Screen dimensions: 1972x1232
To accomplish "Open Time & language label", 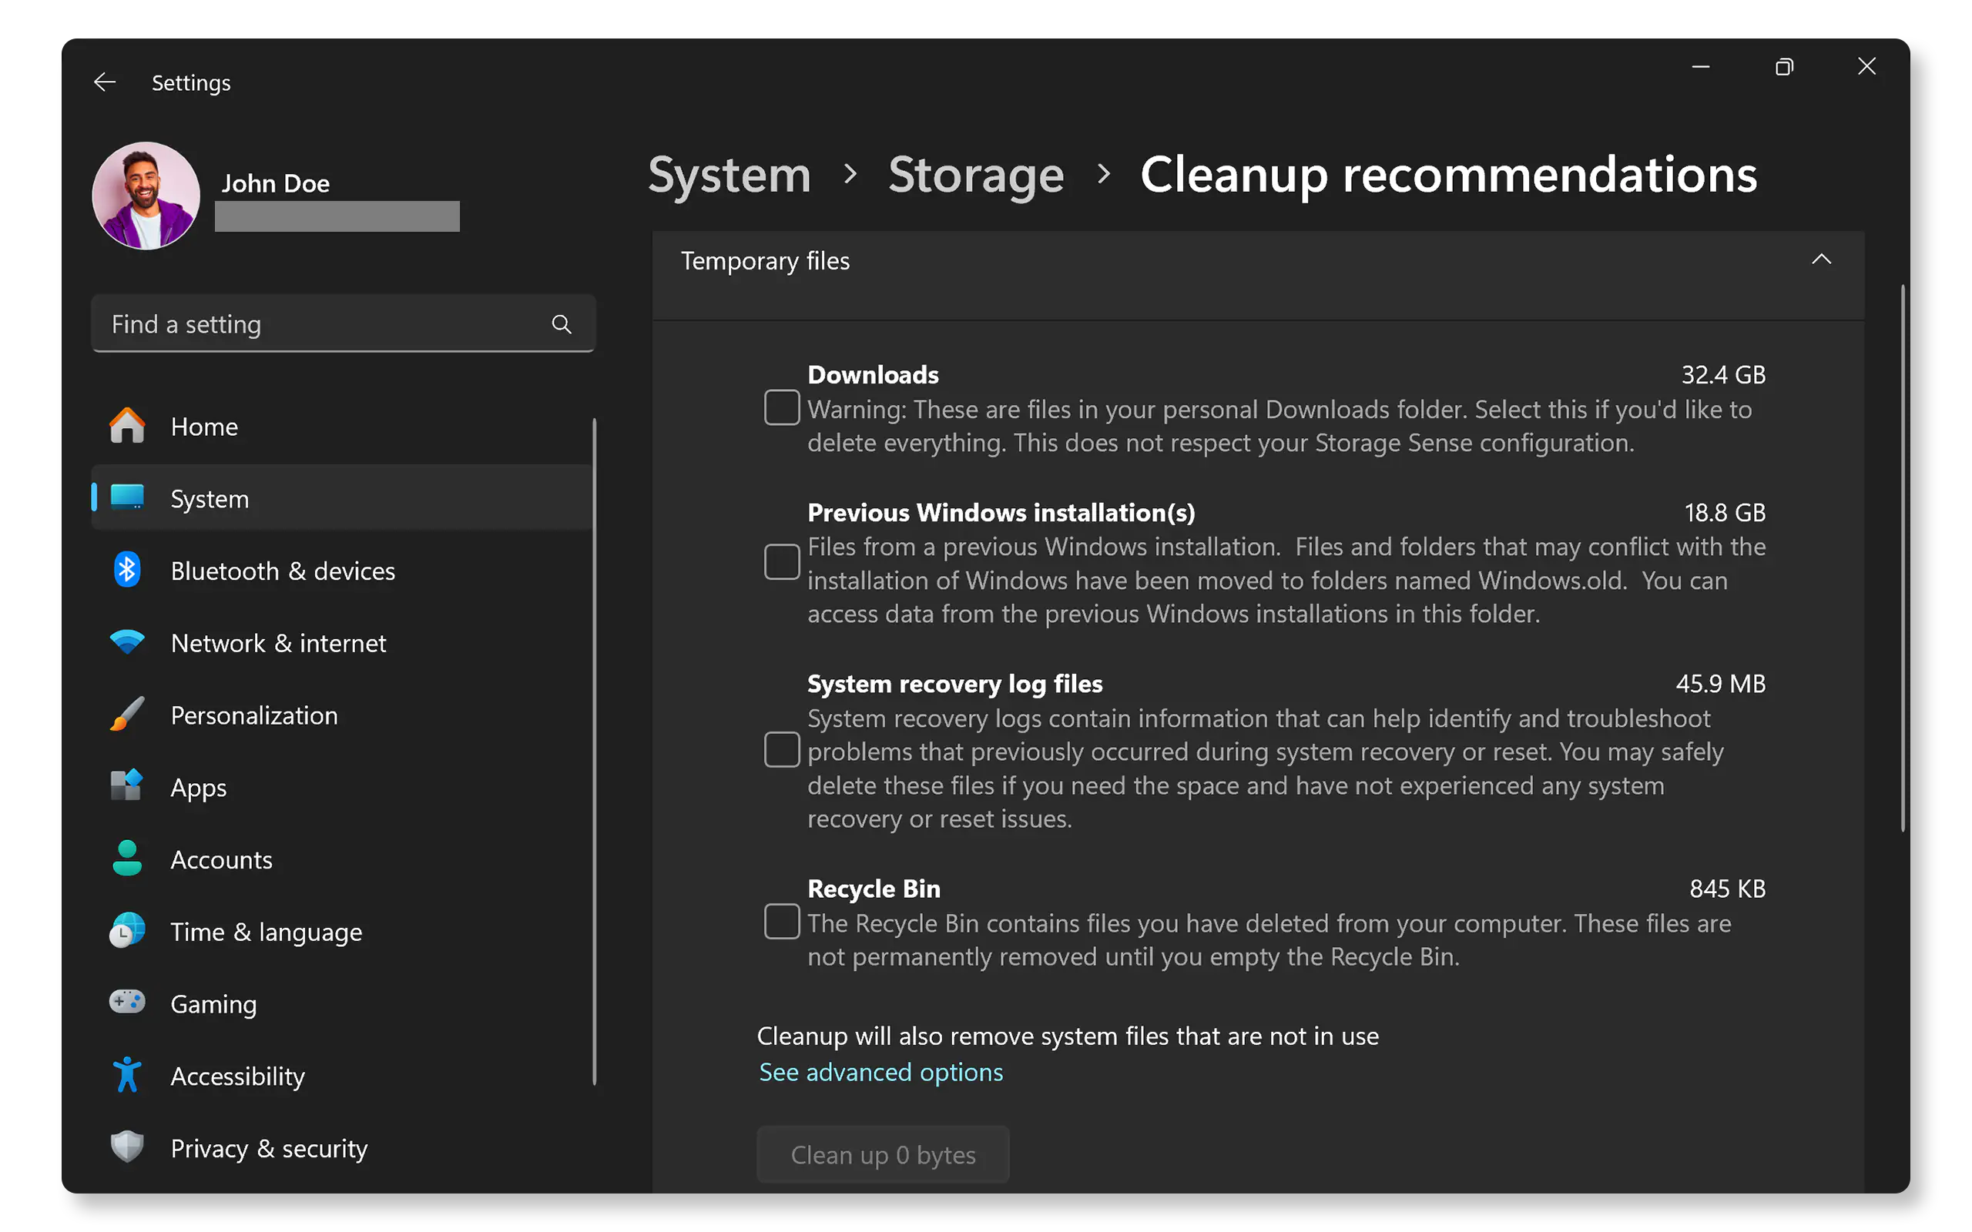I will pyautogui.click(x=267, y=932).
